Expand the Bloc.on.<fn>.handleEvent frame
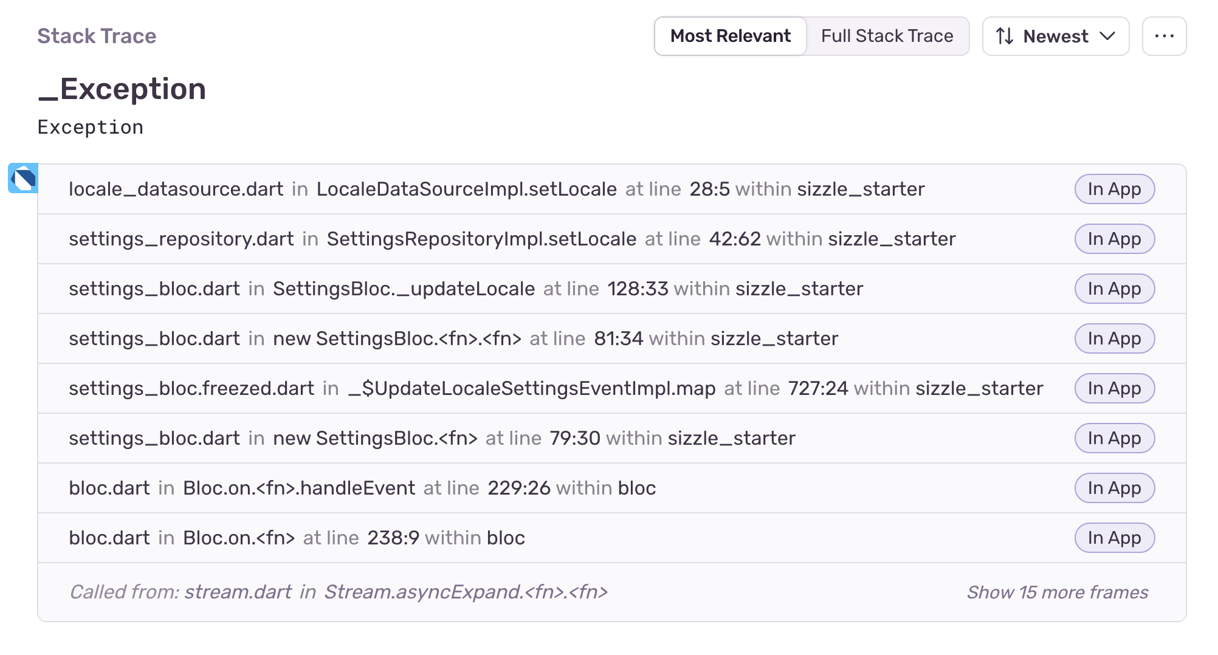 (x=299, y=488)
